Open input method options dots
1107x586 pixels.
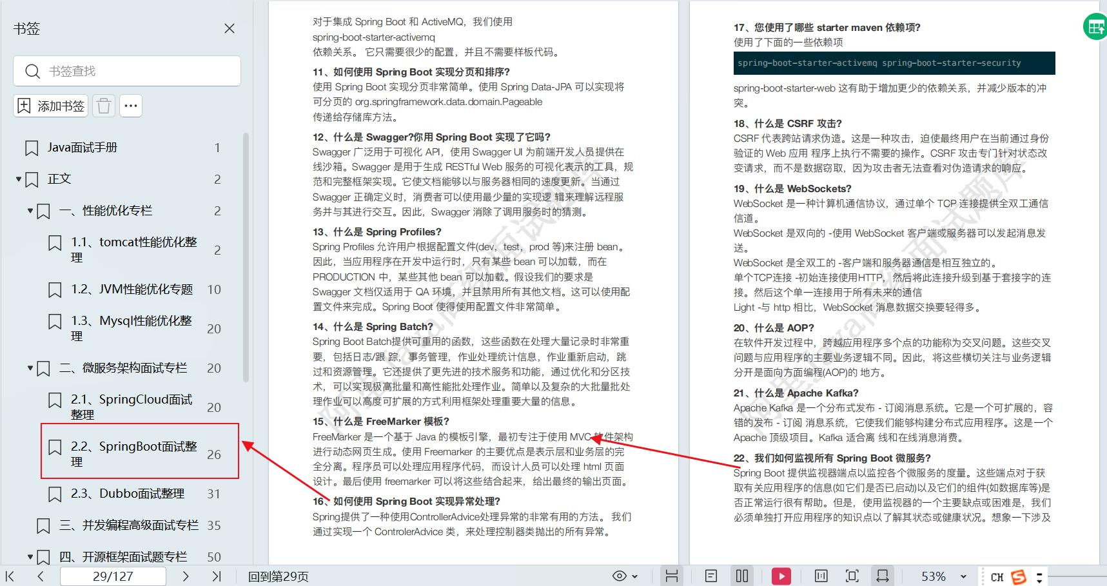[x=1039, y=576]
